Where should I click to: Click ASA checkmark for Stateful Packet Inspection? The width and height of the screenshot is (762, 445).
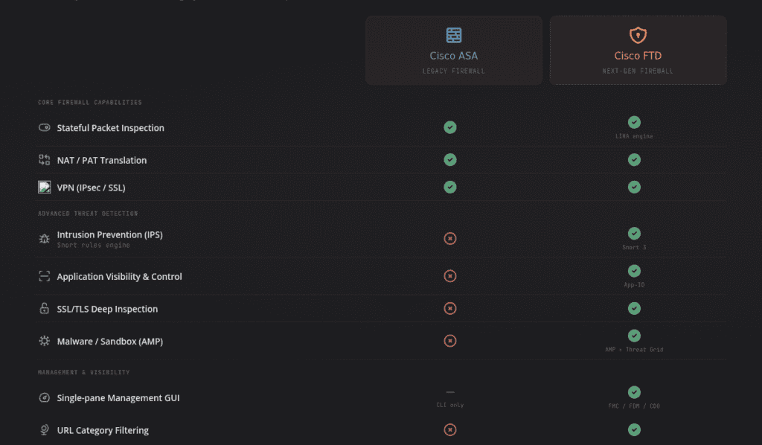pos(450,127)
